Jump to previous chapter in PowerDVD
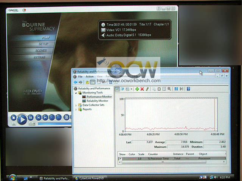This screenshot has width=242, height=181. pos(39,118)
